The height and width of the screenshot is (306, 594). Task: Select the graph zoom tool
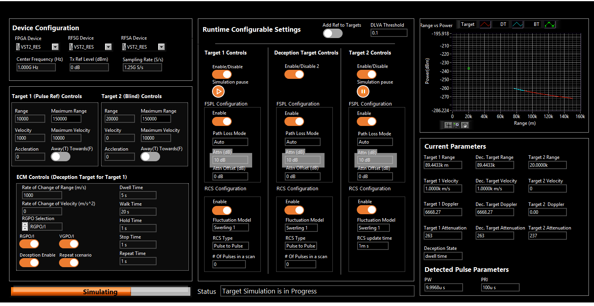click(457, 125)
